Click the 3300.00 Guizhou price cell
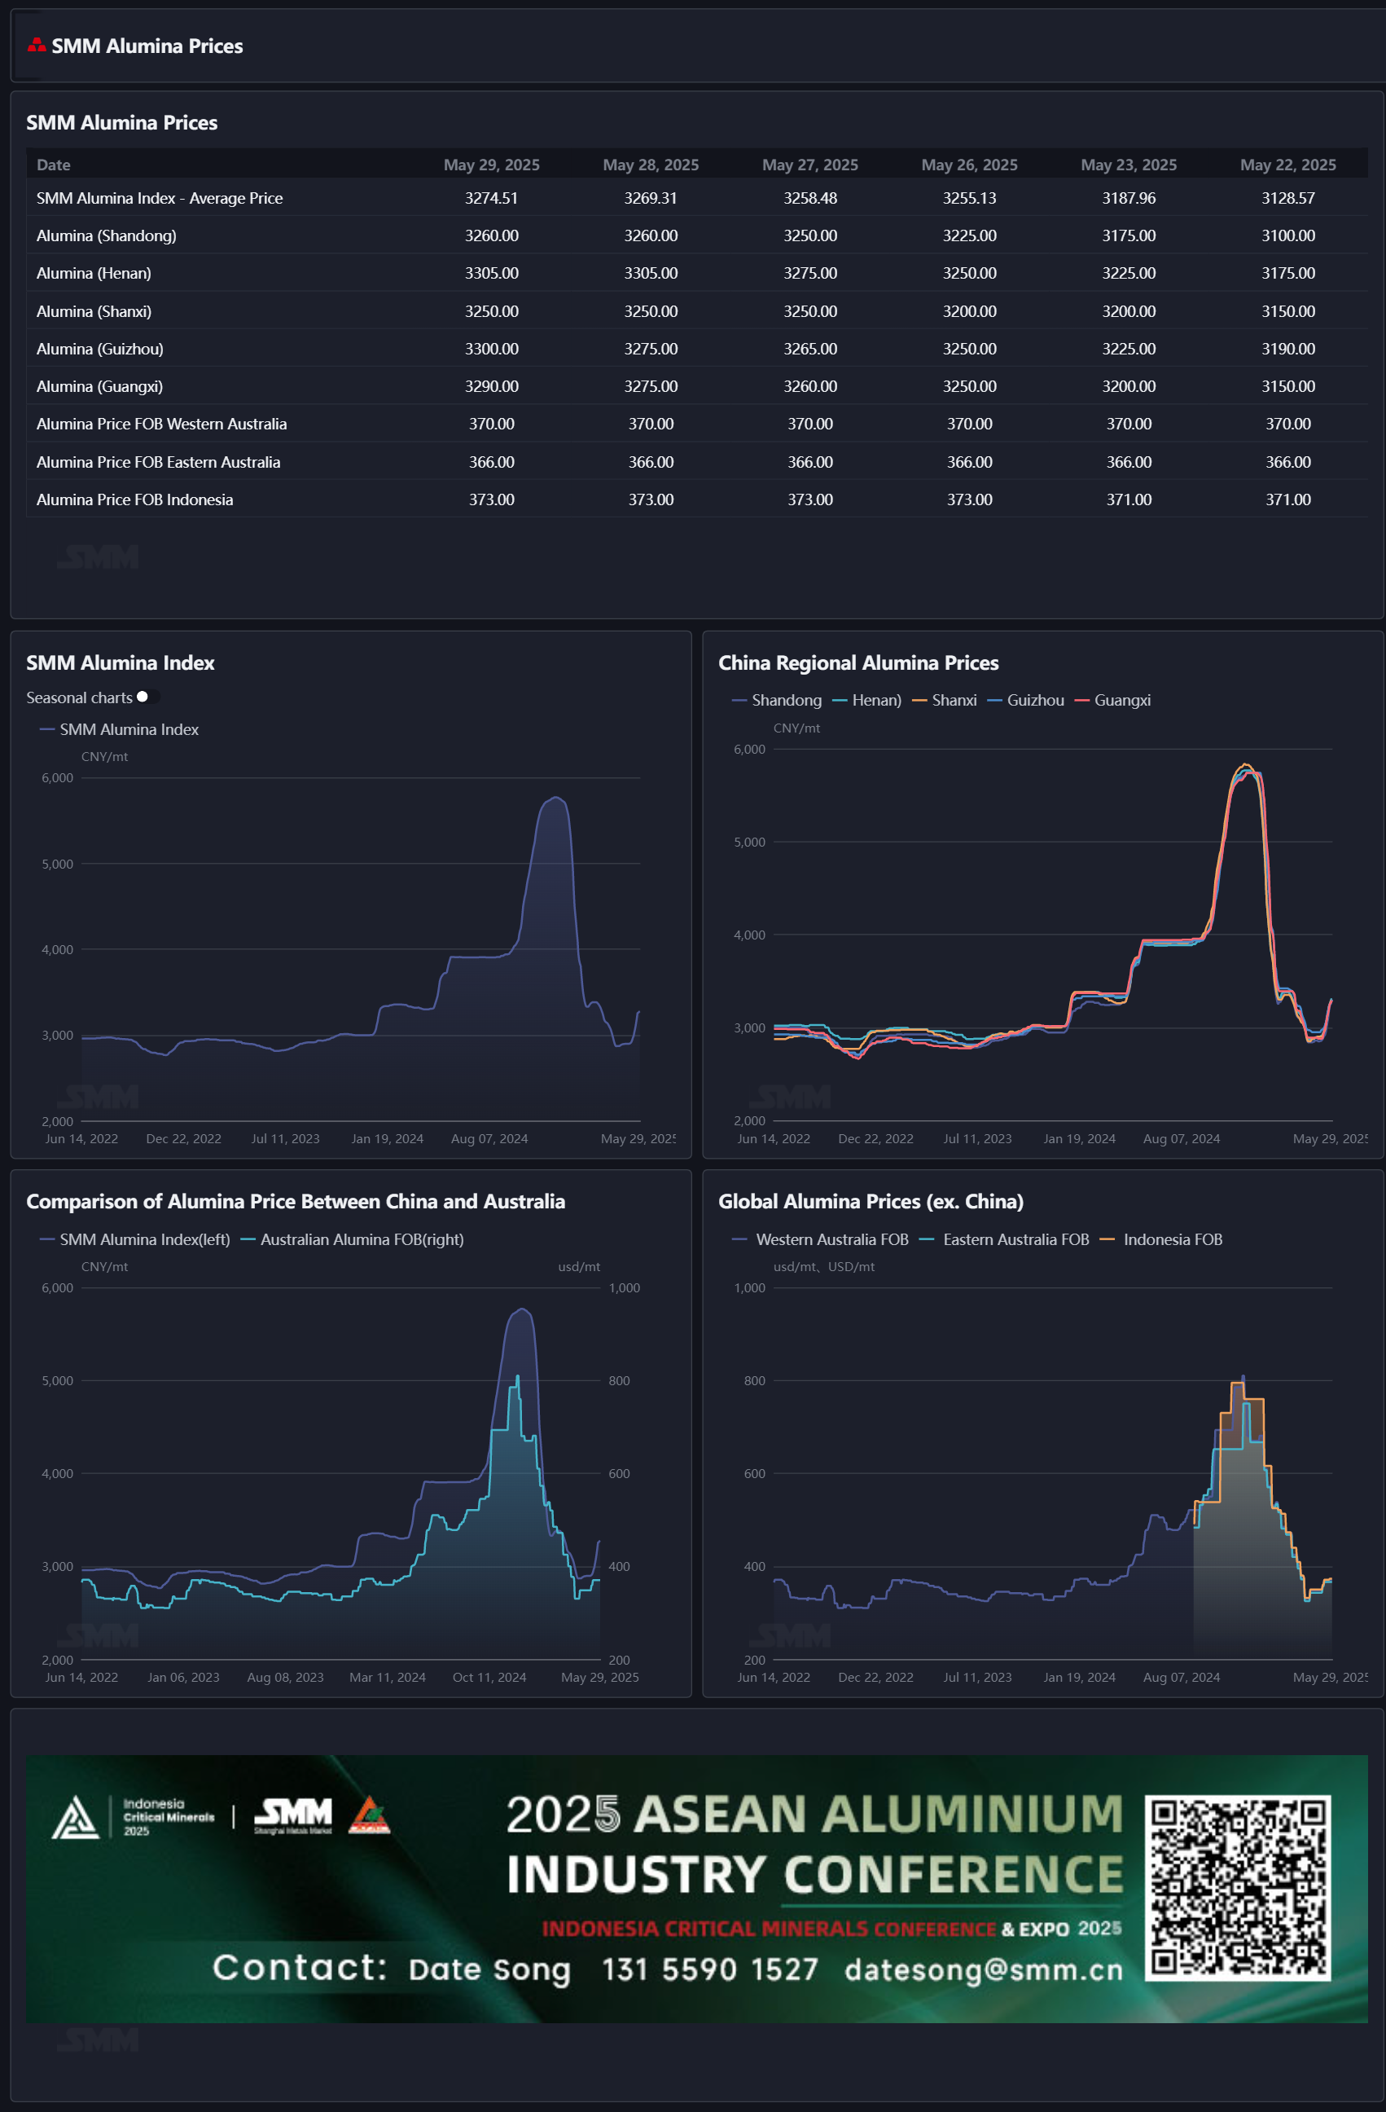 click(x=491, y=349)
